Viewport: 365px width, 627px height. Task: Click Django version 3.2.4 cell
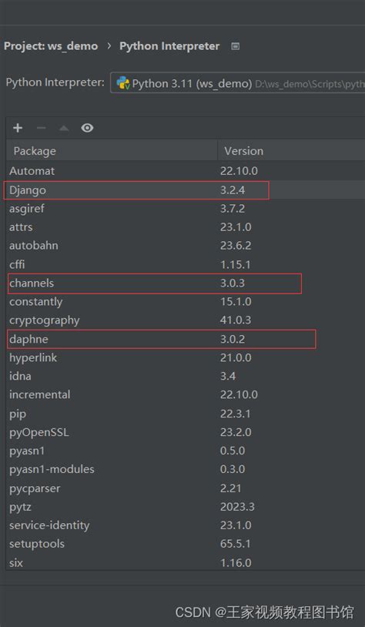point(233,190)
